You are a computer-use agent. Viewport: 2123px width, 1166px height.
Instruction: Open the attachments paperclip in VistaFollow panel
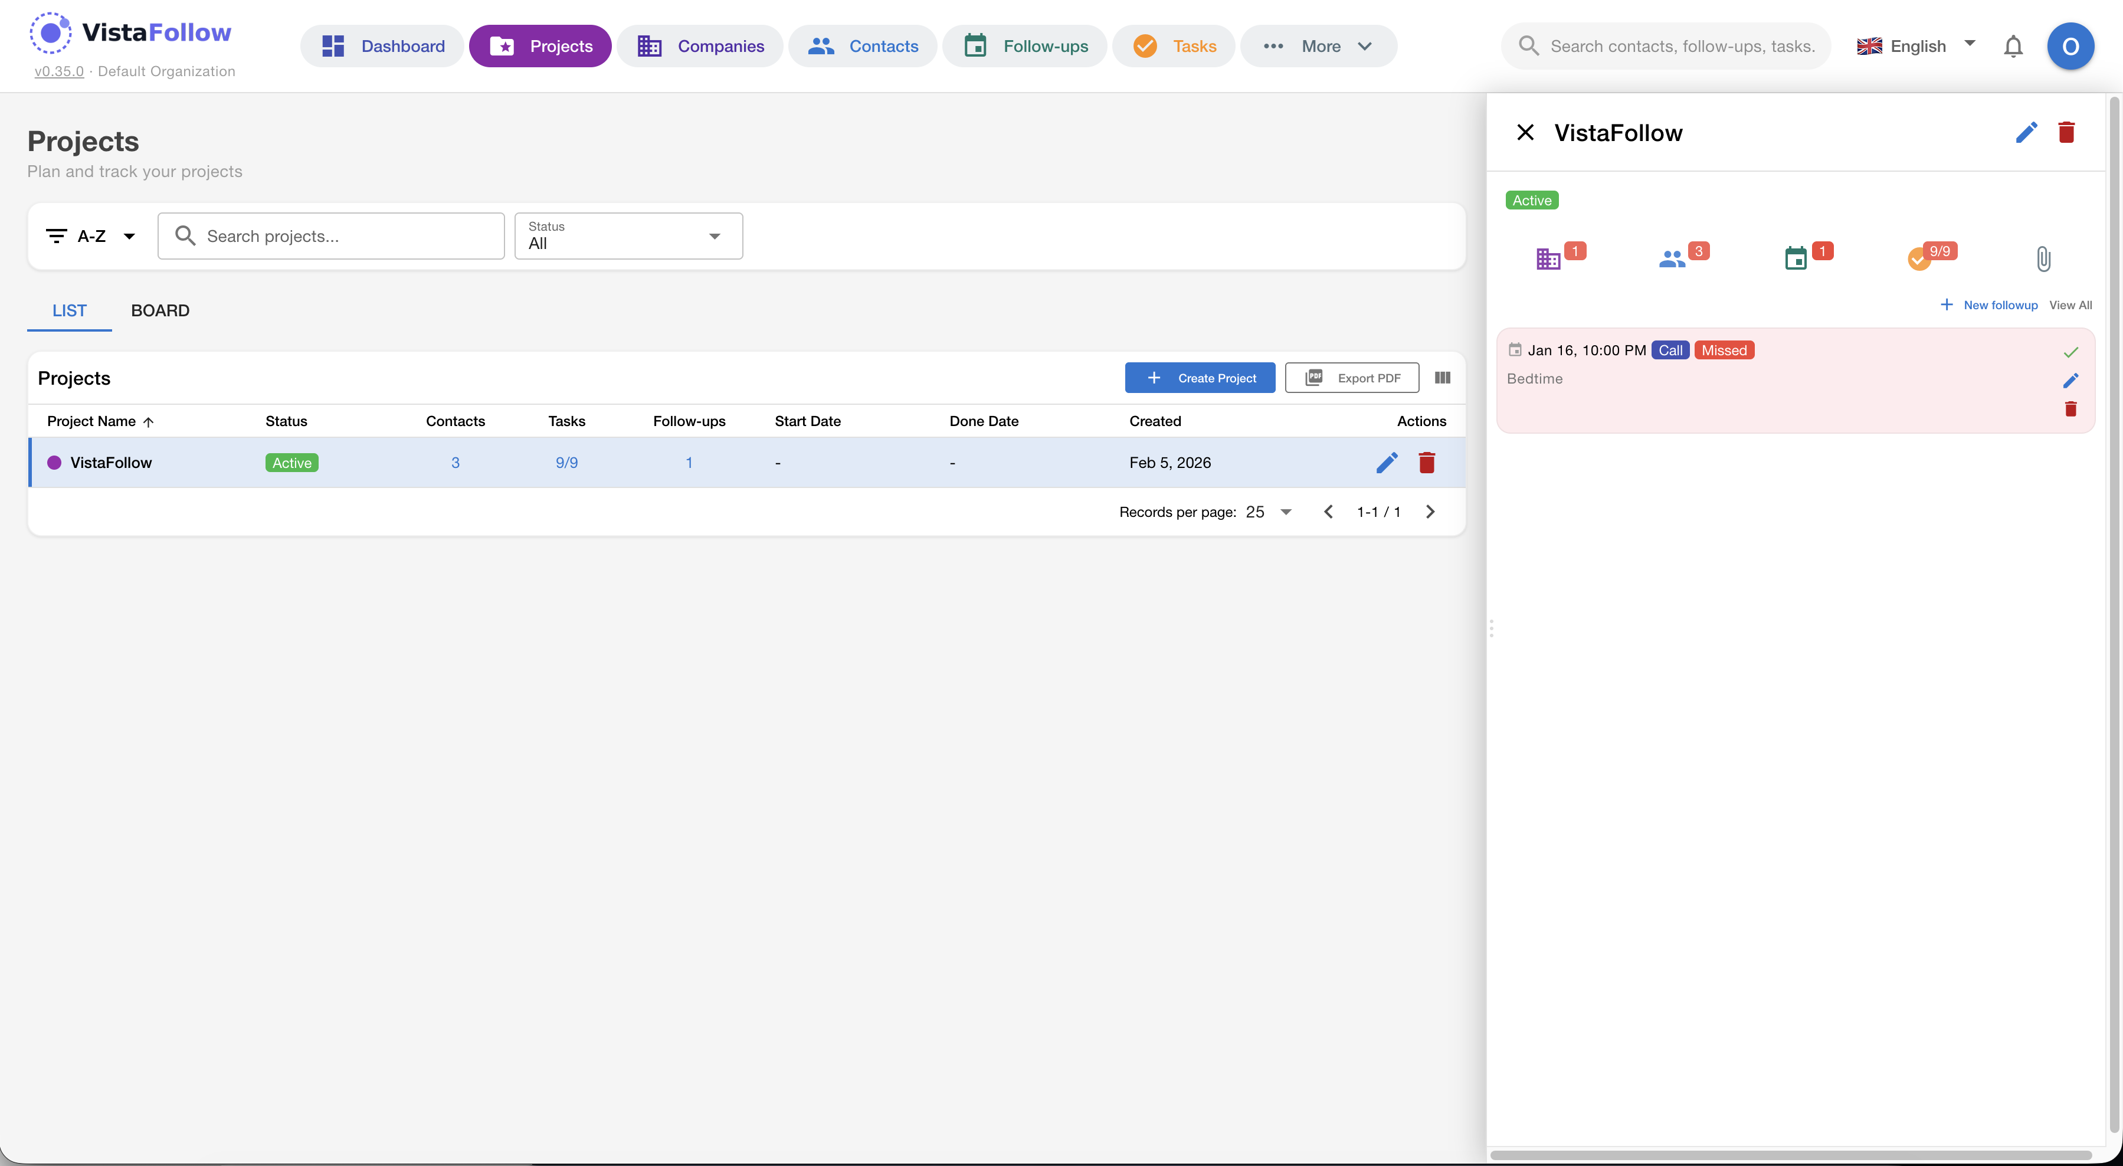[x=2043, y=260]
